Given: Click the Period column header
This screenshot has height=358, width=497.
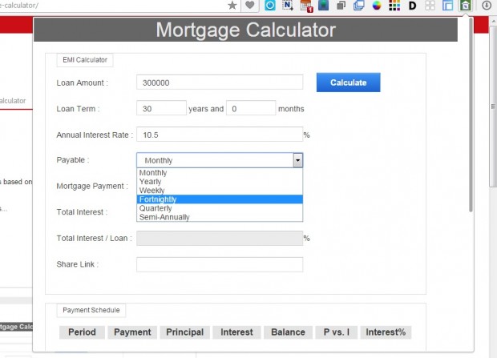Looking at the screenshot, I should click(82, 332).
